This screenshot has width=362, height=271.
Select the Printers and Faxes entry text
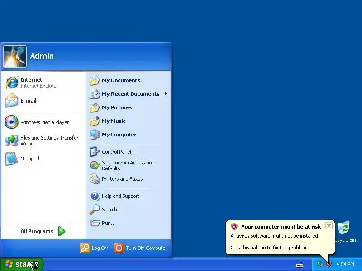[x=122, y=179]
